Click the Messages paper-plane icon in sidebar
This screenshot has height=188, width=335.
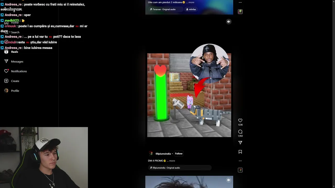click(6, 61)
